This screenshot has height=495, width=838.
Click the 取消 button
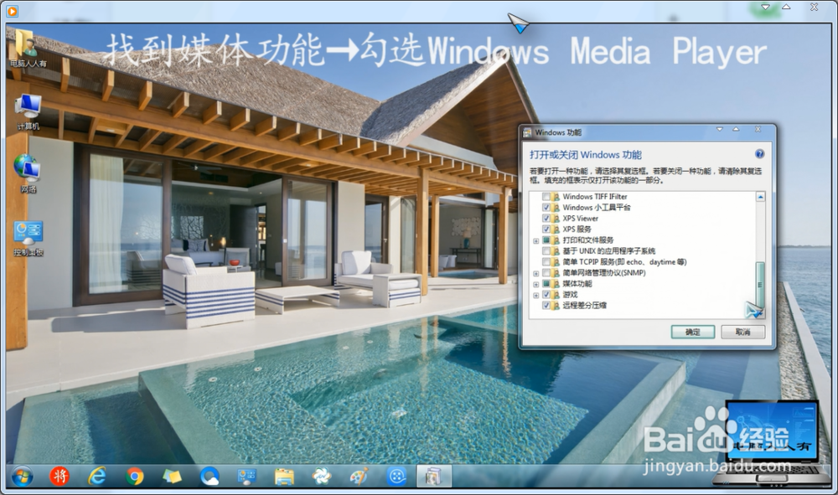pos(742,333)
